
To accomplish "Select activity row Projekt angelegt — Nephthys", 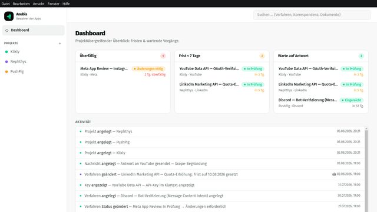I will (x=220, y=131).
